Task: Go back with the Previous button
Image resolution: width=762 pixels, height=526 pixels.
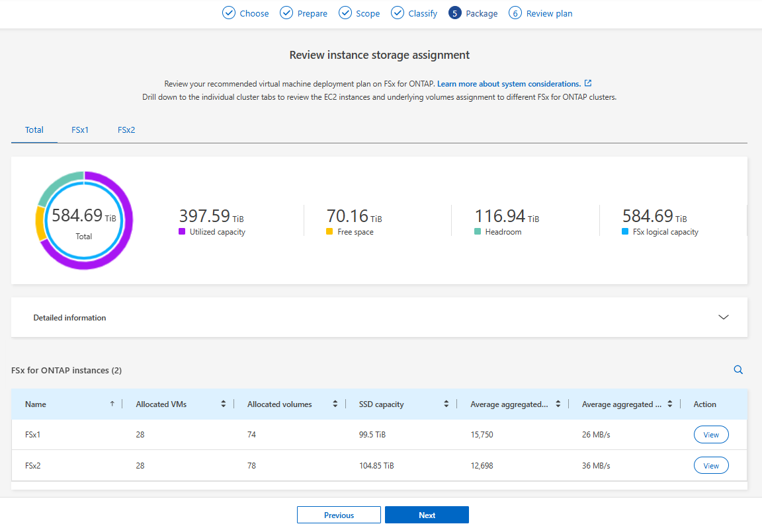Action: tap(339, 515)
